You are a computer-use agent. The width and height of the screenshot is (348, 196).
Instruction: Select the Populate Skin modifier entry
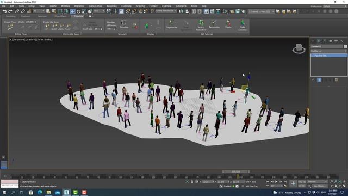(329, 56)
